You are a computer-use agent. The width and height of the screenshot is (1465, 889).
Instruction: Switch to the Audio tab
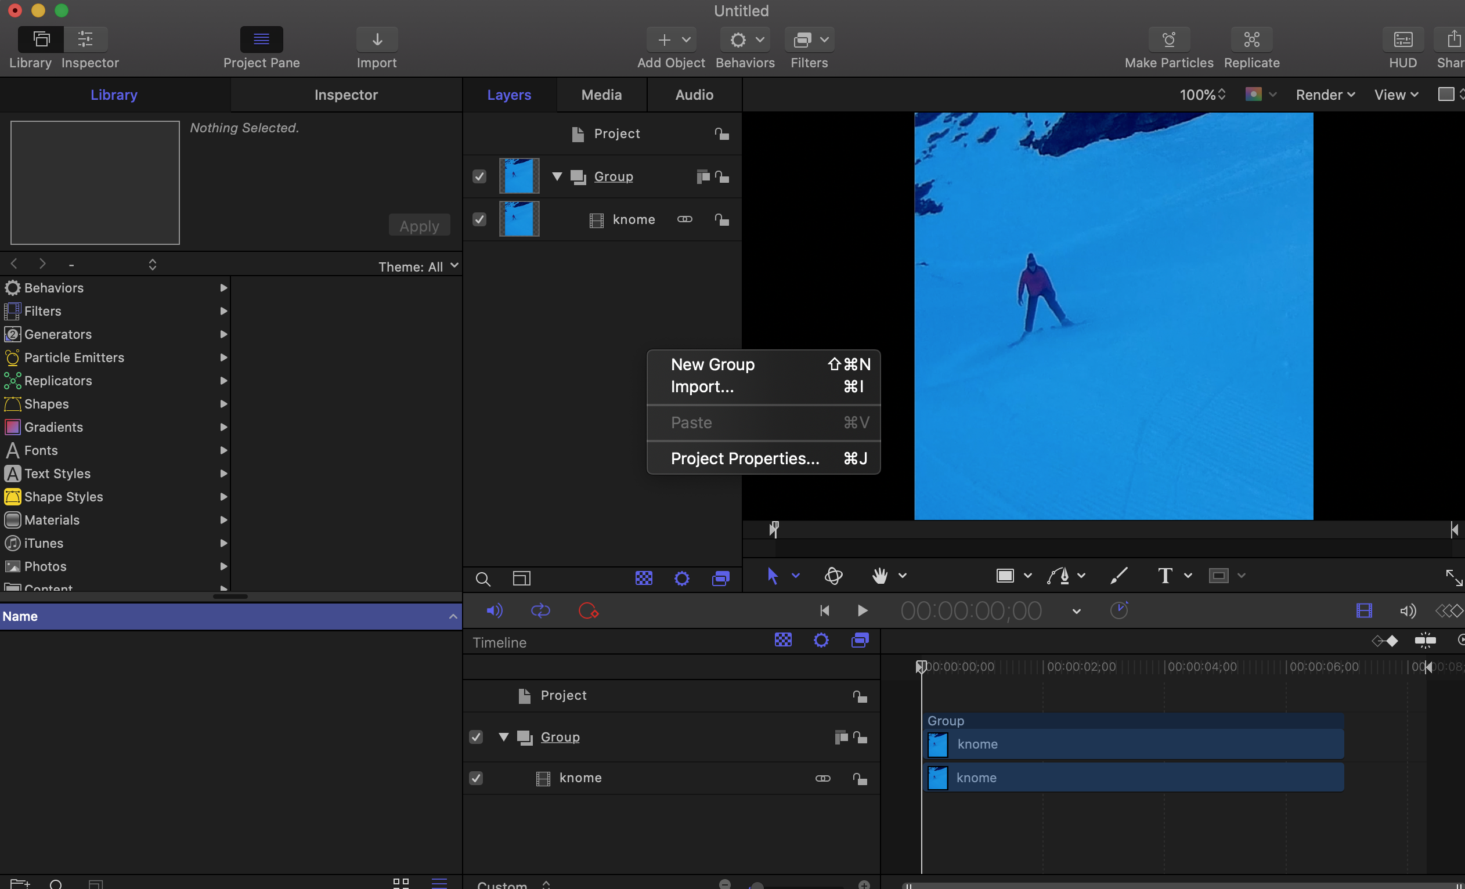pyautogui.click(x=694, y=95)
